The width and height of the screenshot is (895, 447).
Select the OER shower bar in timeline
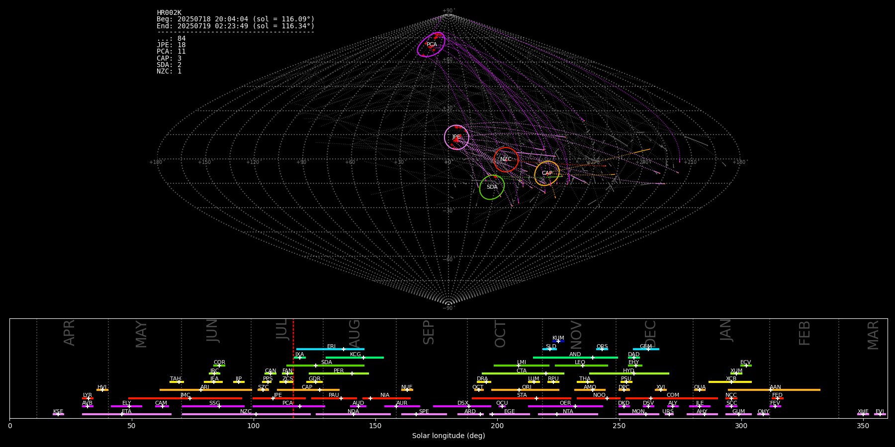[565, 406]
